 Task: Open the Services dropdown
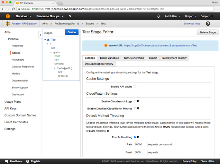(23, 16)
